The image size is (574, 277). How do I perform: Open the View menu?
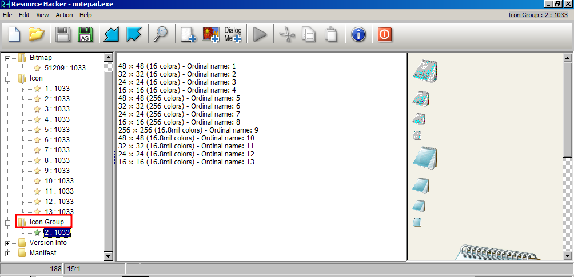[x=42, y=15]
